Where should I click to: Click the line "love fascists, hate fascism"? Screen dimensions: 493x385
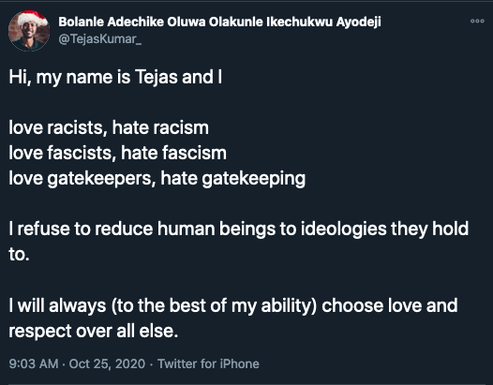pyautogui.click(x=117, y=153)
